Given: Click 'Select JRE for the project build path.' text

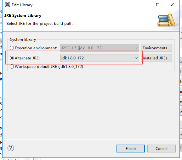Looking at the screenshot, I should (x=40, y=24).
